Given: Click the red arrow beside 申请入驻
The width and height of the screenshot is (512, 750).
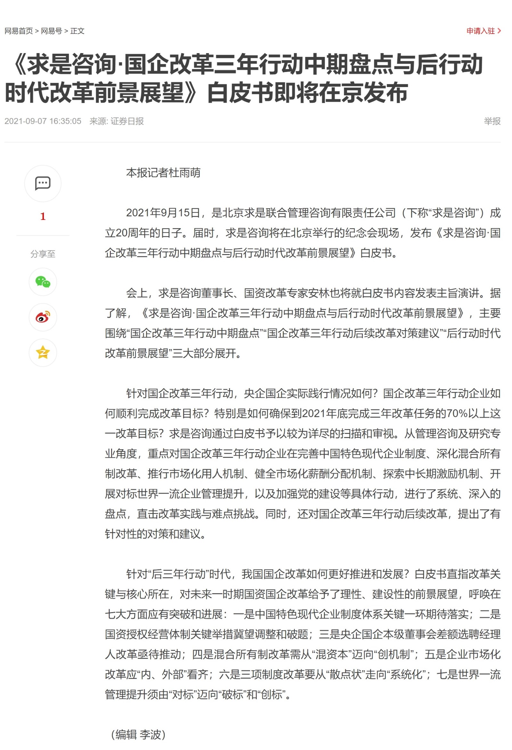Looking at the screenshot, I should point(499,31).
